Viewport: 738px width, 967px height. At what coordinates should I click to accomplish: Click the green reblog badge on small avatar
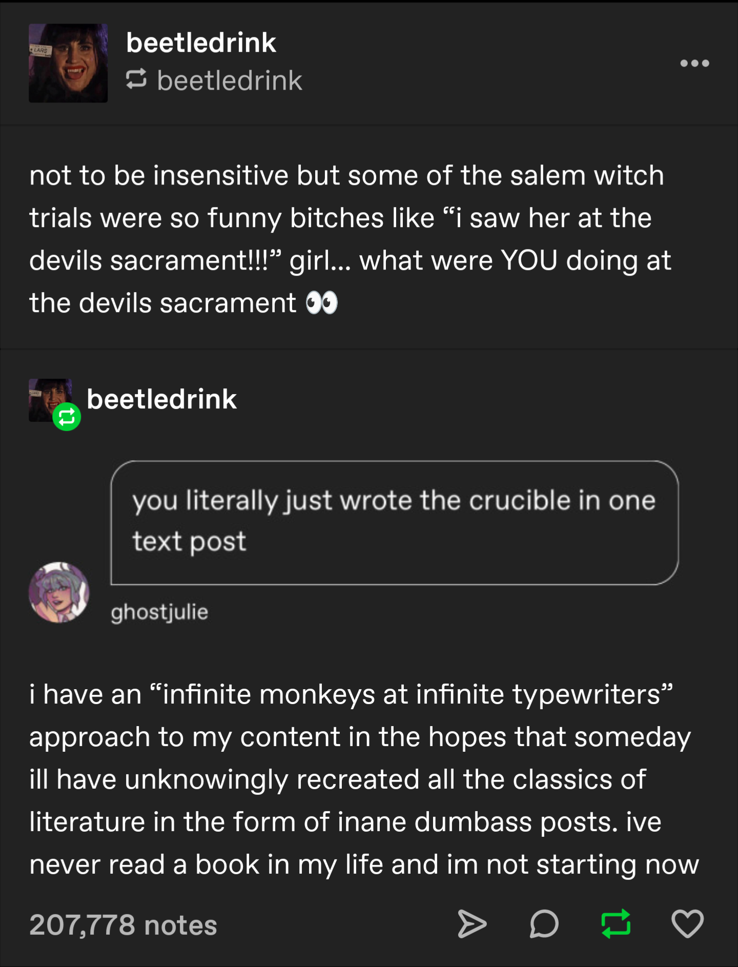[67, 417]
